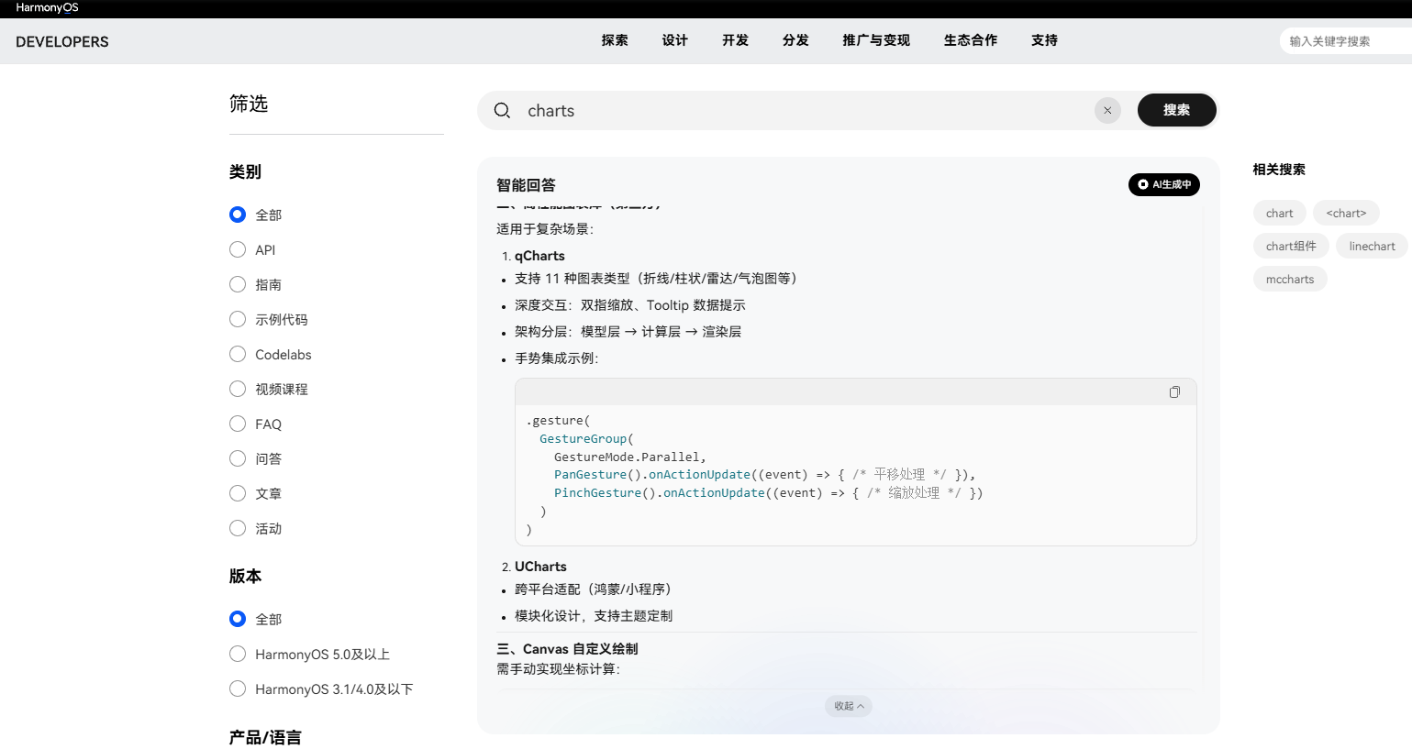Viewport: 1412px width, 749px height.
Task: Click the AI生成中 status badge
Action: pos(1164,184)
